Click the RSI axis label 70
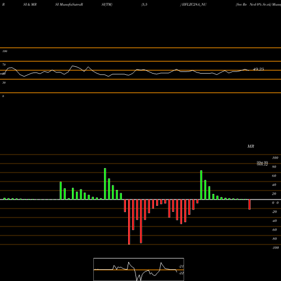 (4, 65)
